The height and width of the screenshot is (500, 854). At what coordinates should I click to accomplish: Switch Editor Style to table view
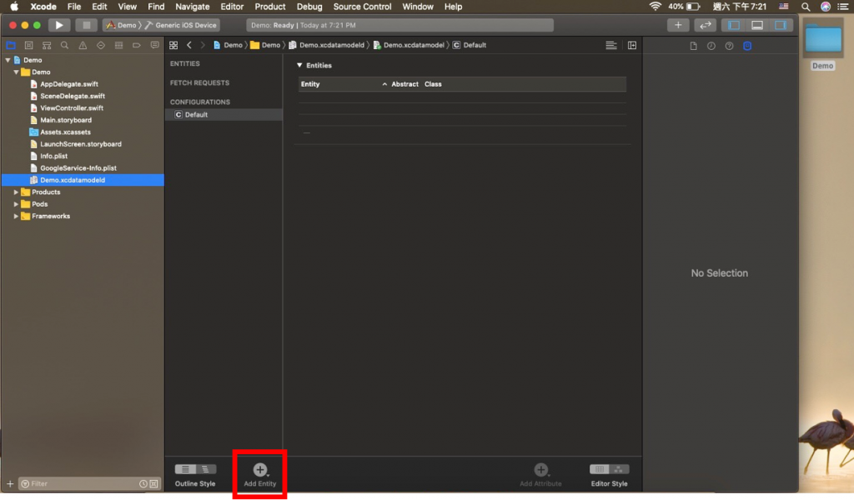(599, 469)
